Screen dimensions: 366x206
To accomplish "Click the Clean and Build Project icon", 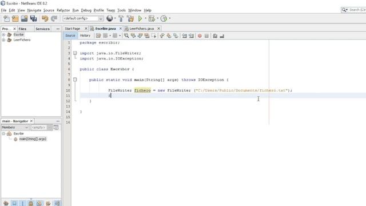I will (130, 18).
